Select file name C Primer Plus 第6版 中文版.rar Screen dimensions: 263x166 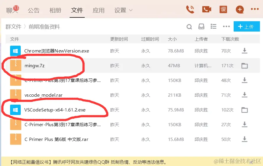point(56,139)
